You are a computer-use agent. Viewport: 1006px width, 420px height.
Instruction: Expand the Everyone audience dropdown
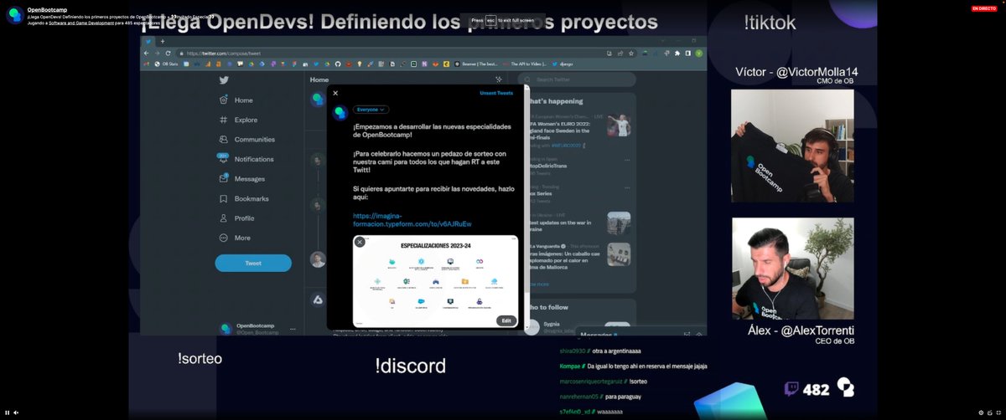click(371, 110)
